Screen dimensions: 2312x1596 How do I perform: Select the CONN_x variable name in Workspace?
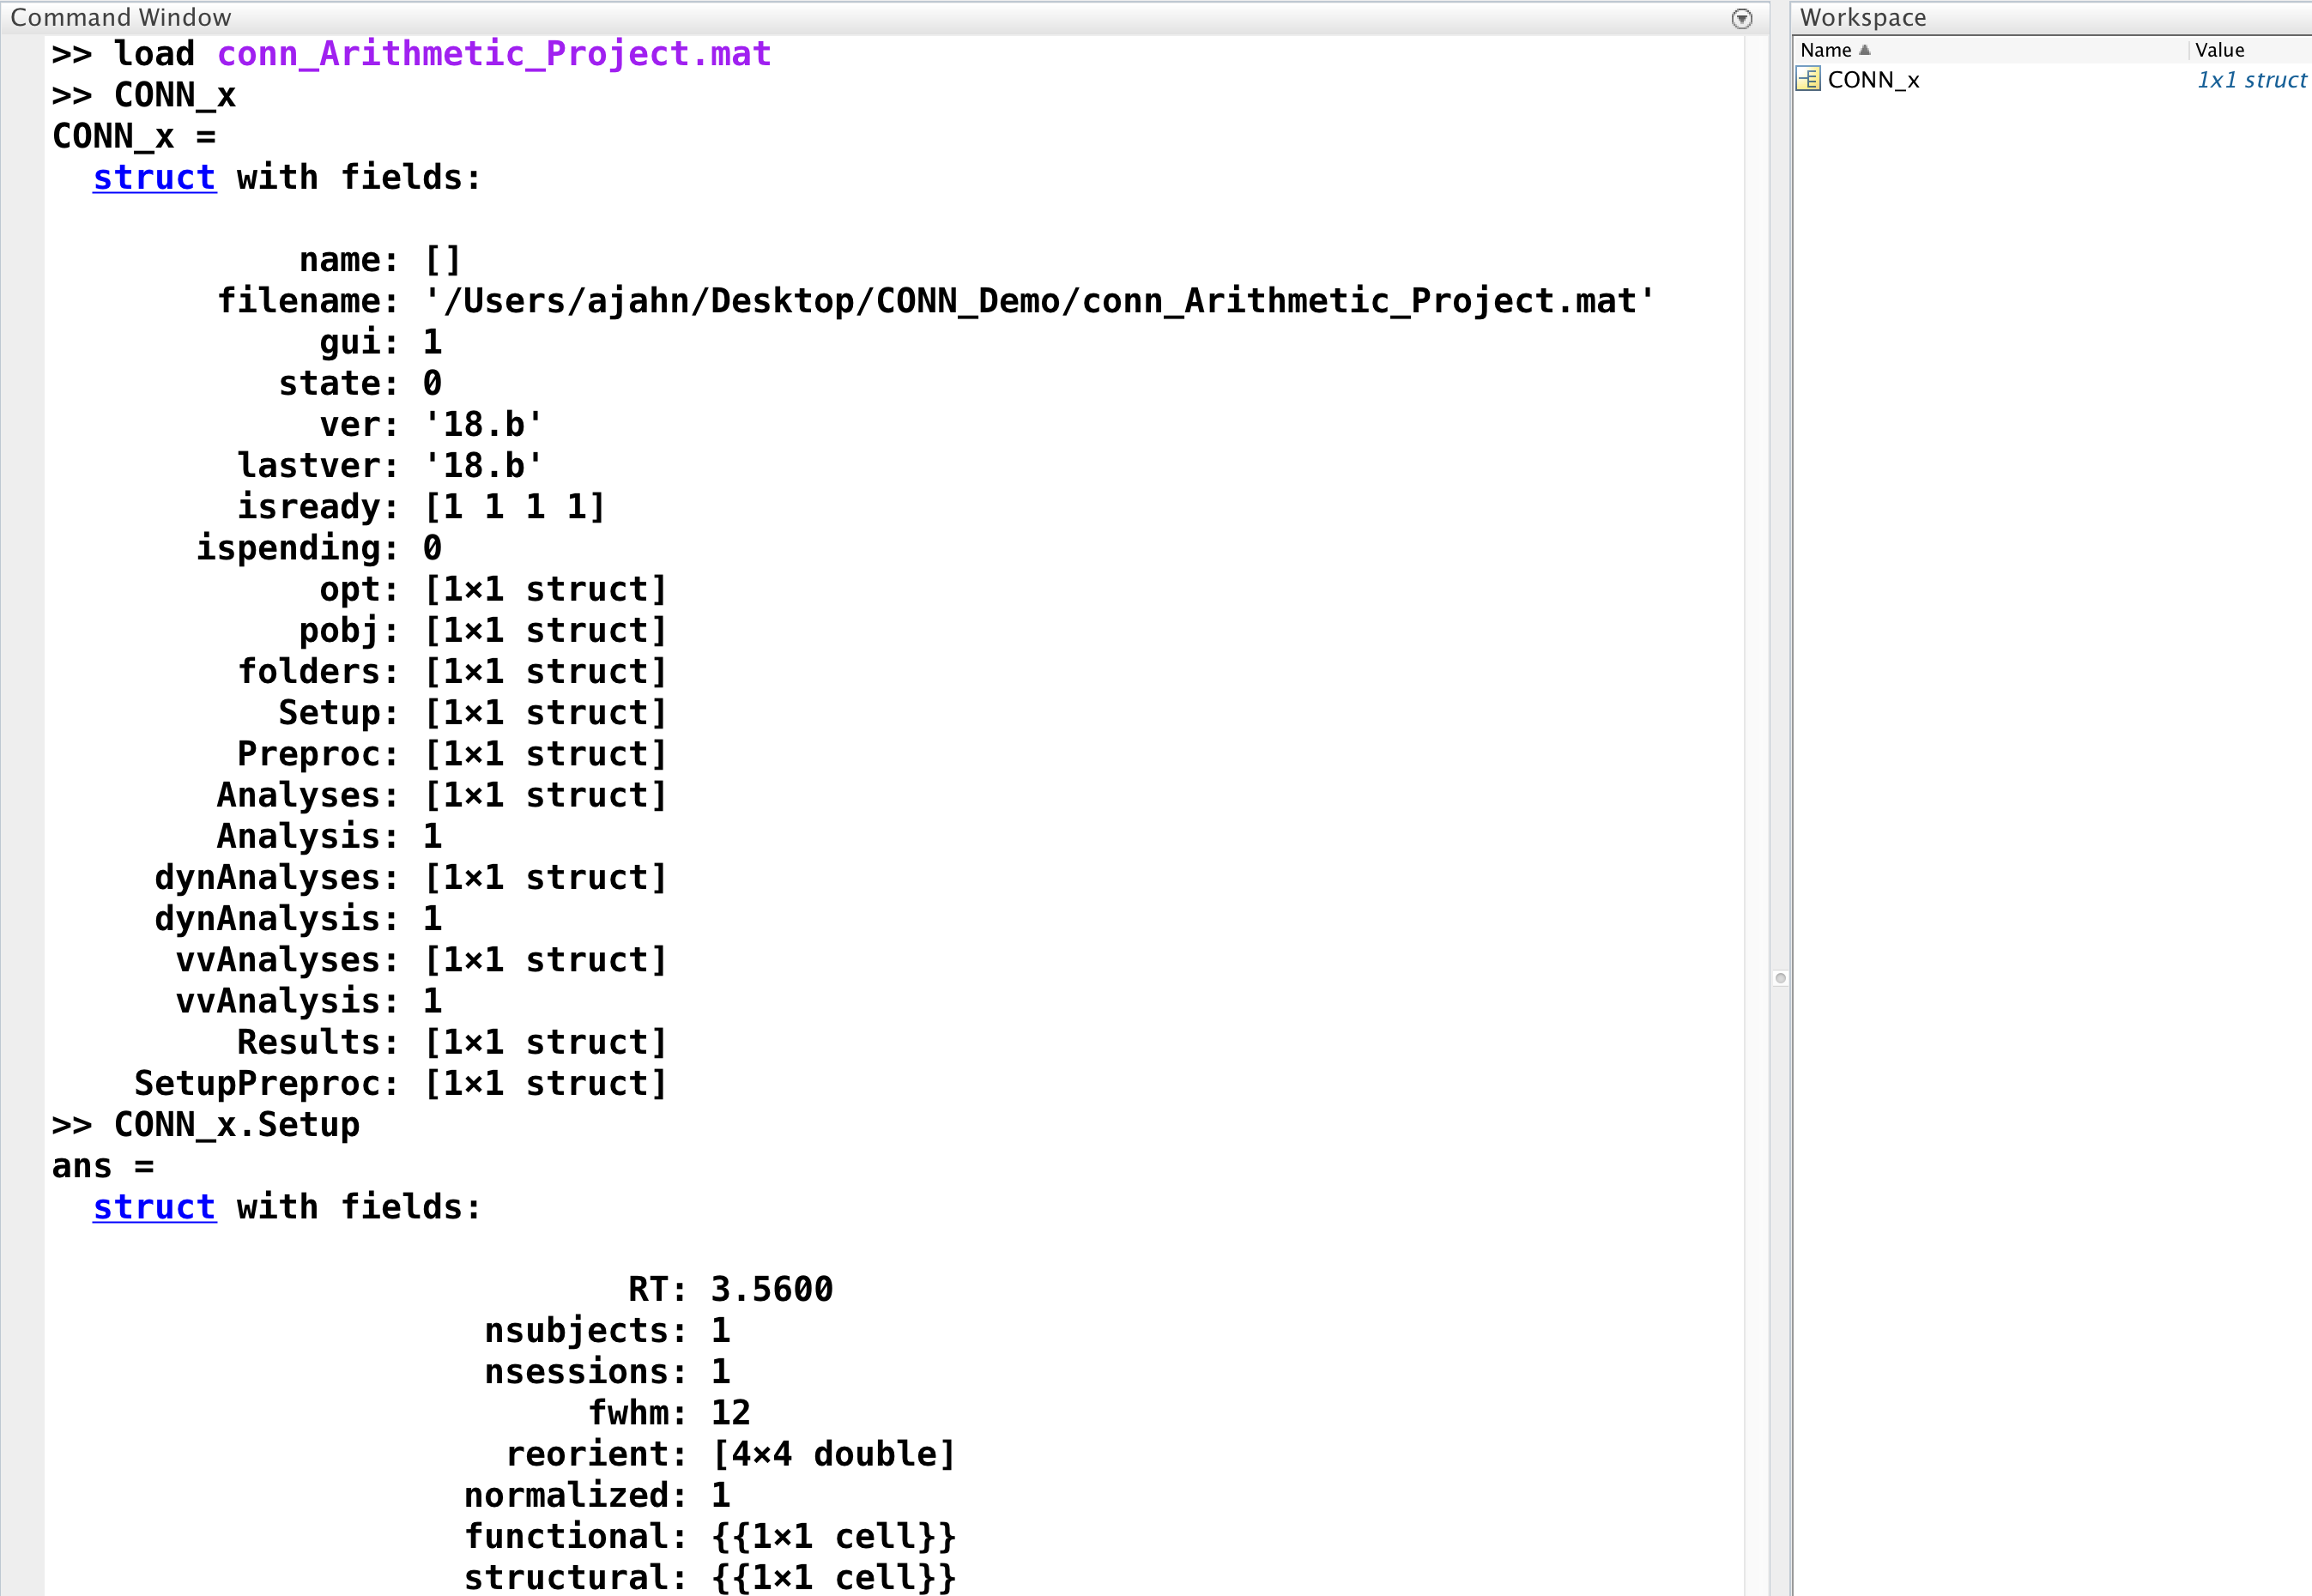coord(1873,80)
